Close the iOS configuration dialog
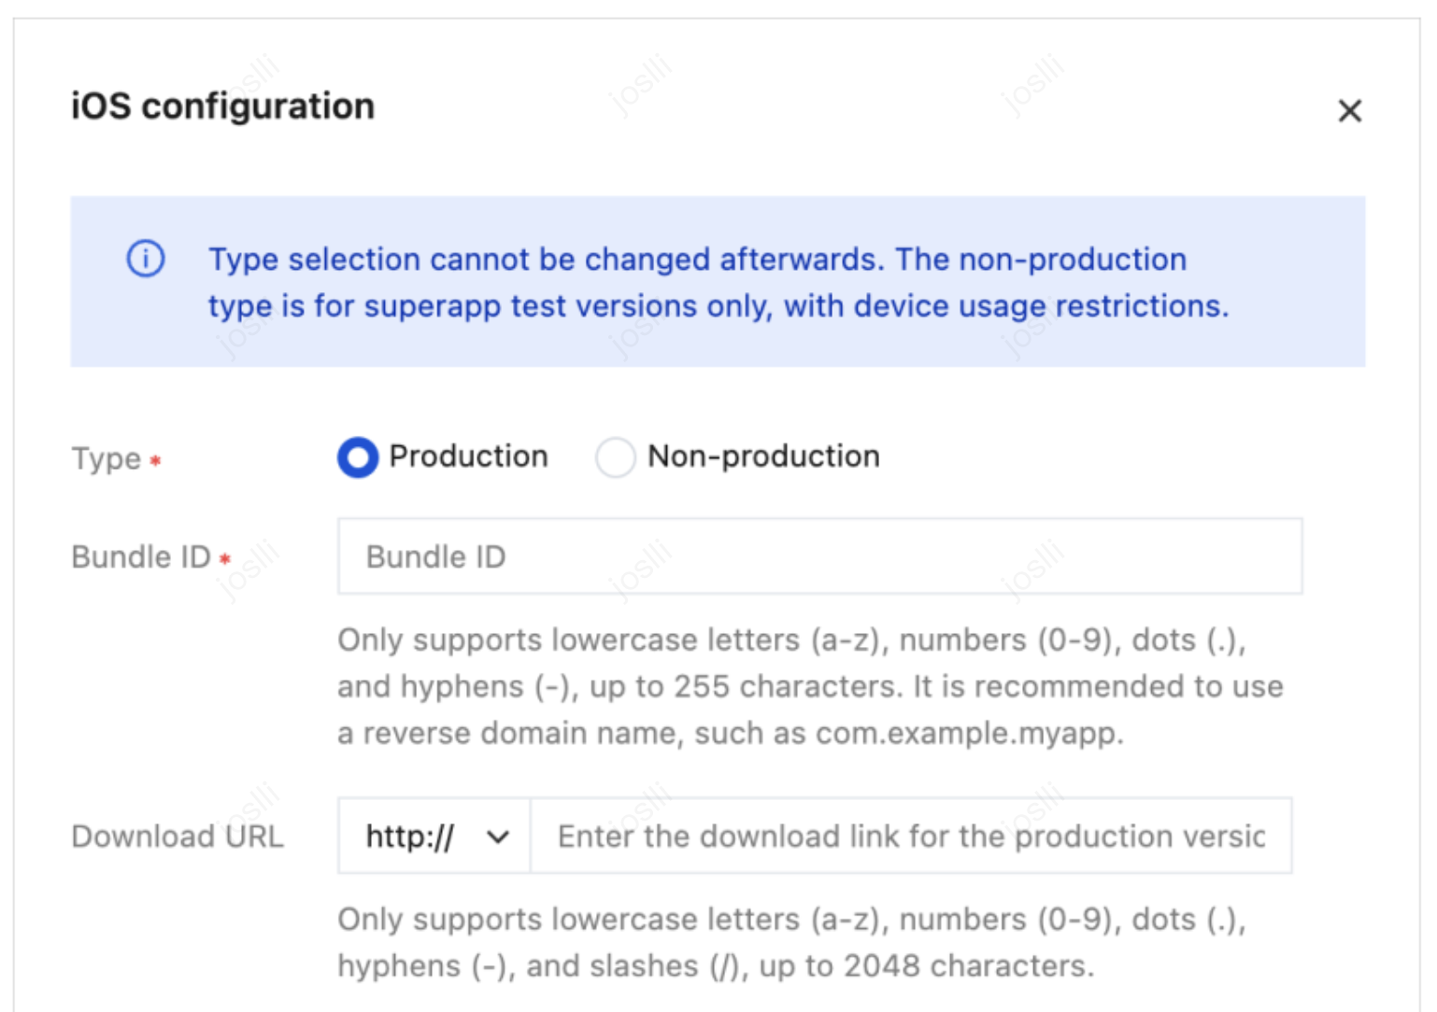 [x=1349, y=111]
